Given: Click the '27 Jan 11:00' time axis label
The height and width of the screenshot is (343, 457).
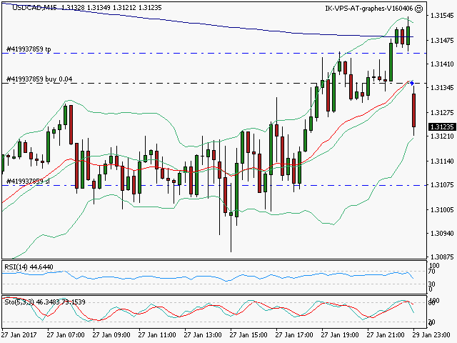Looking at the screenshot, I should tap(157, 334).
